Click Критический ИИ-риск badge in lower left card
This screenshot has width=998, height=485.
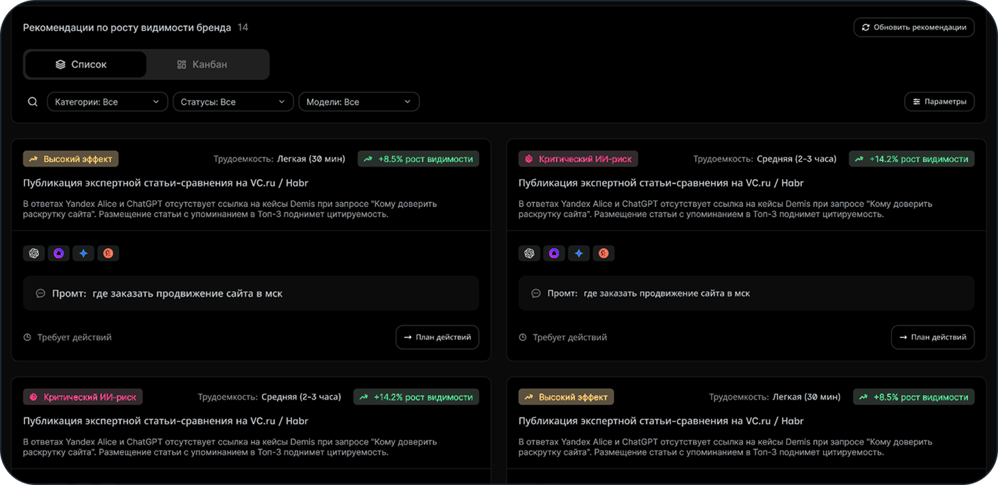(83, 397)
